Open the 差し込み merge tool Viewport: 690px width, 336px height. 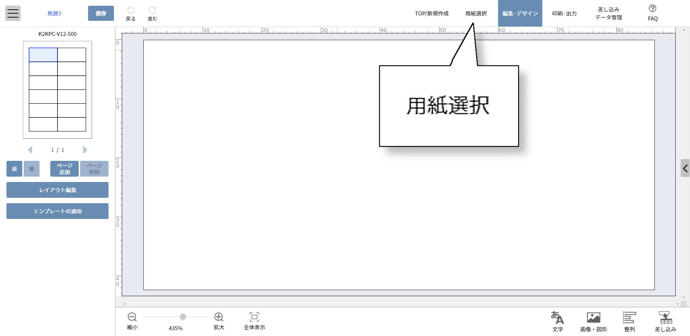tap(665, 321)
